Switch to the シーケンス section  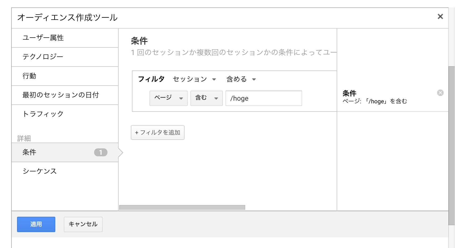coord(40,171)
